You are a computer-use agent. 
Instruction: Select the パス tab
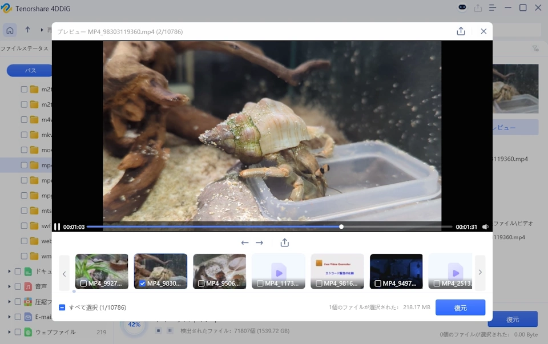tap(31, 70)
